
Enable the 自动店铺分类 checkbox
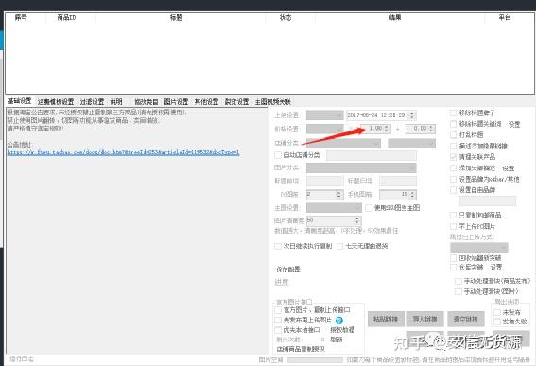278,155
